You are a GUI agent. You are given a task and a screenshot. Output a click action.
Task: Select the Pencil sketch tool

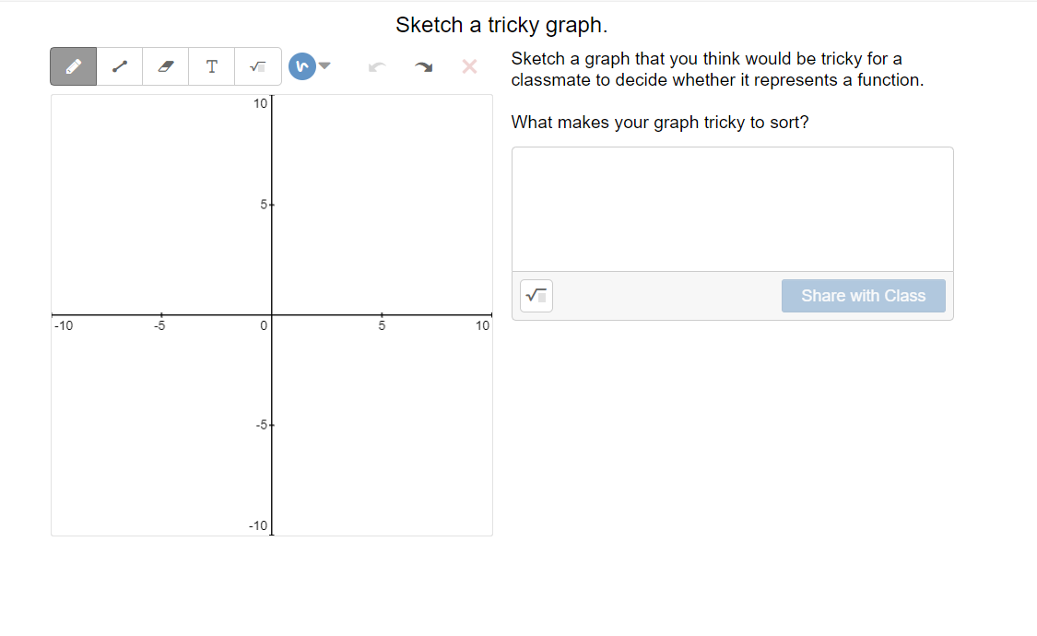73,65
